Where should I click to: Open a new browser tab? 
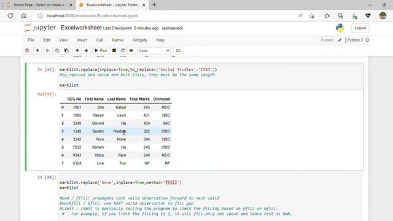click(154, 5)
